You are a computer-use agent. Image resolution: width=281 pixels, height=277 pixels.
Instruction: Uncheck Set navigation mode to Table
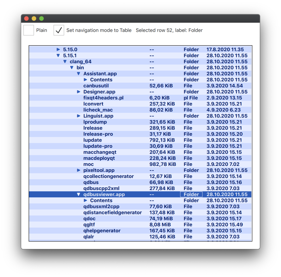[x=59, y=30]
